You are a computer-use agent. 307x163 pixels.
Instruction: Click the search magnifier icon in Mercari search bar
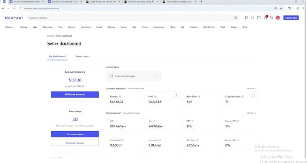[236, 18]
